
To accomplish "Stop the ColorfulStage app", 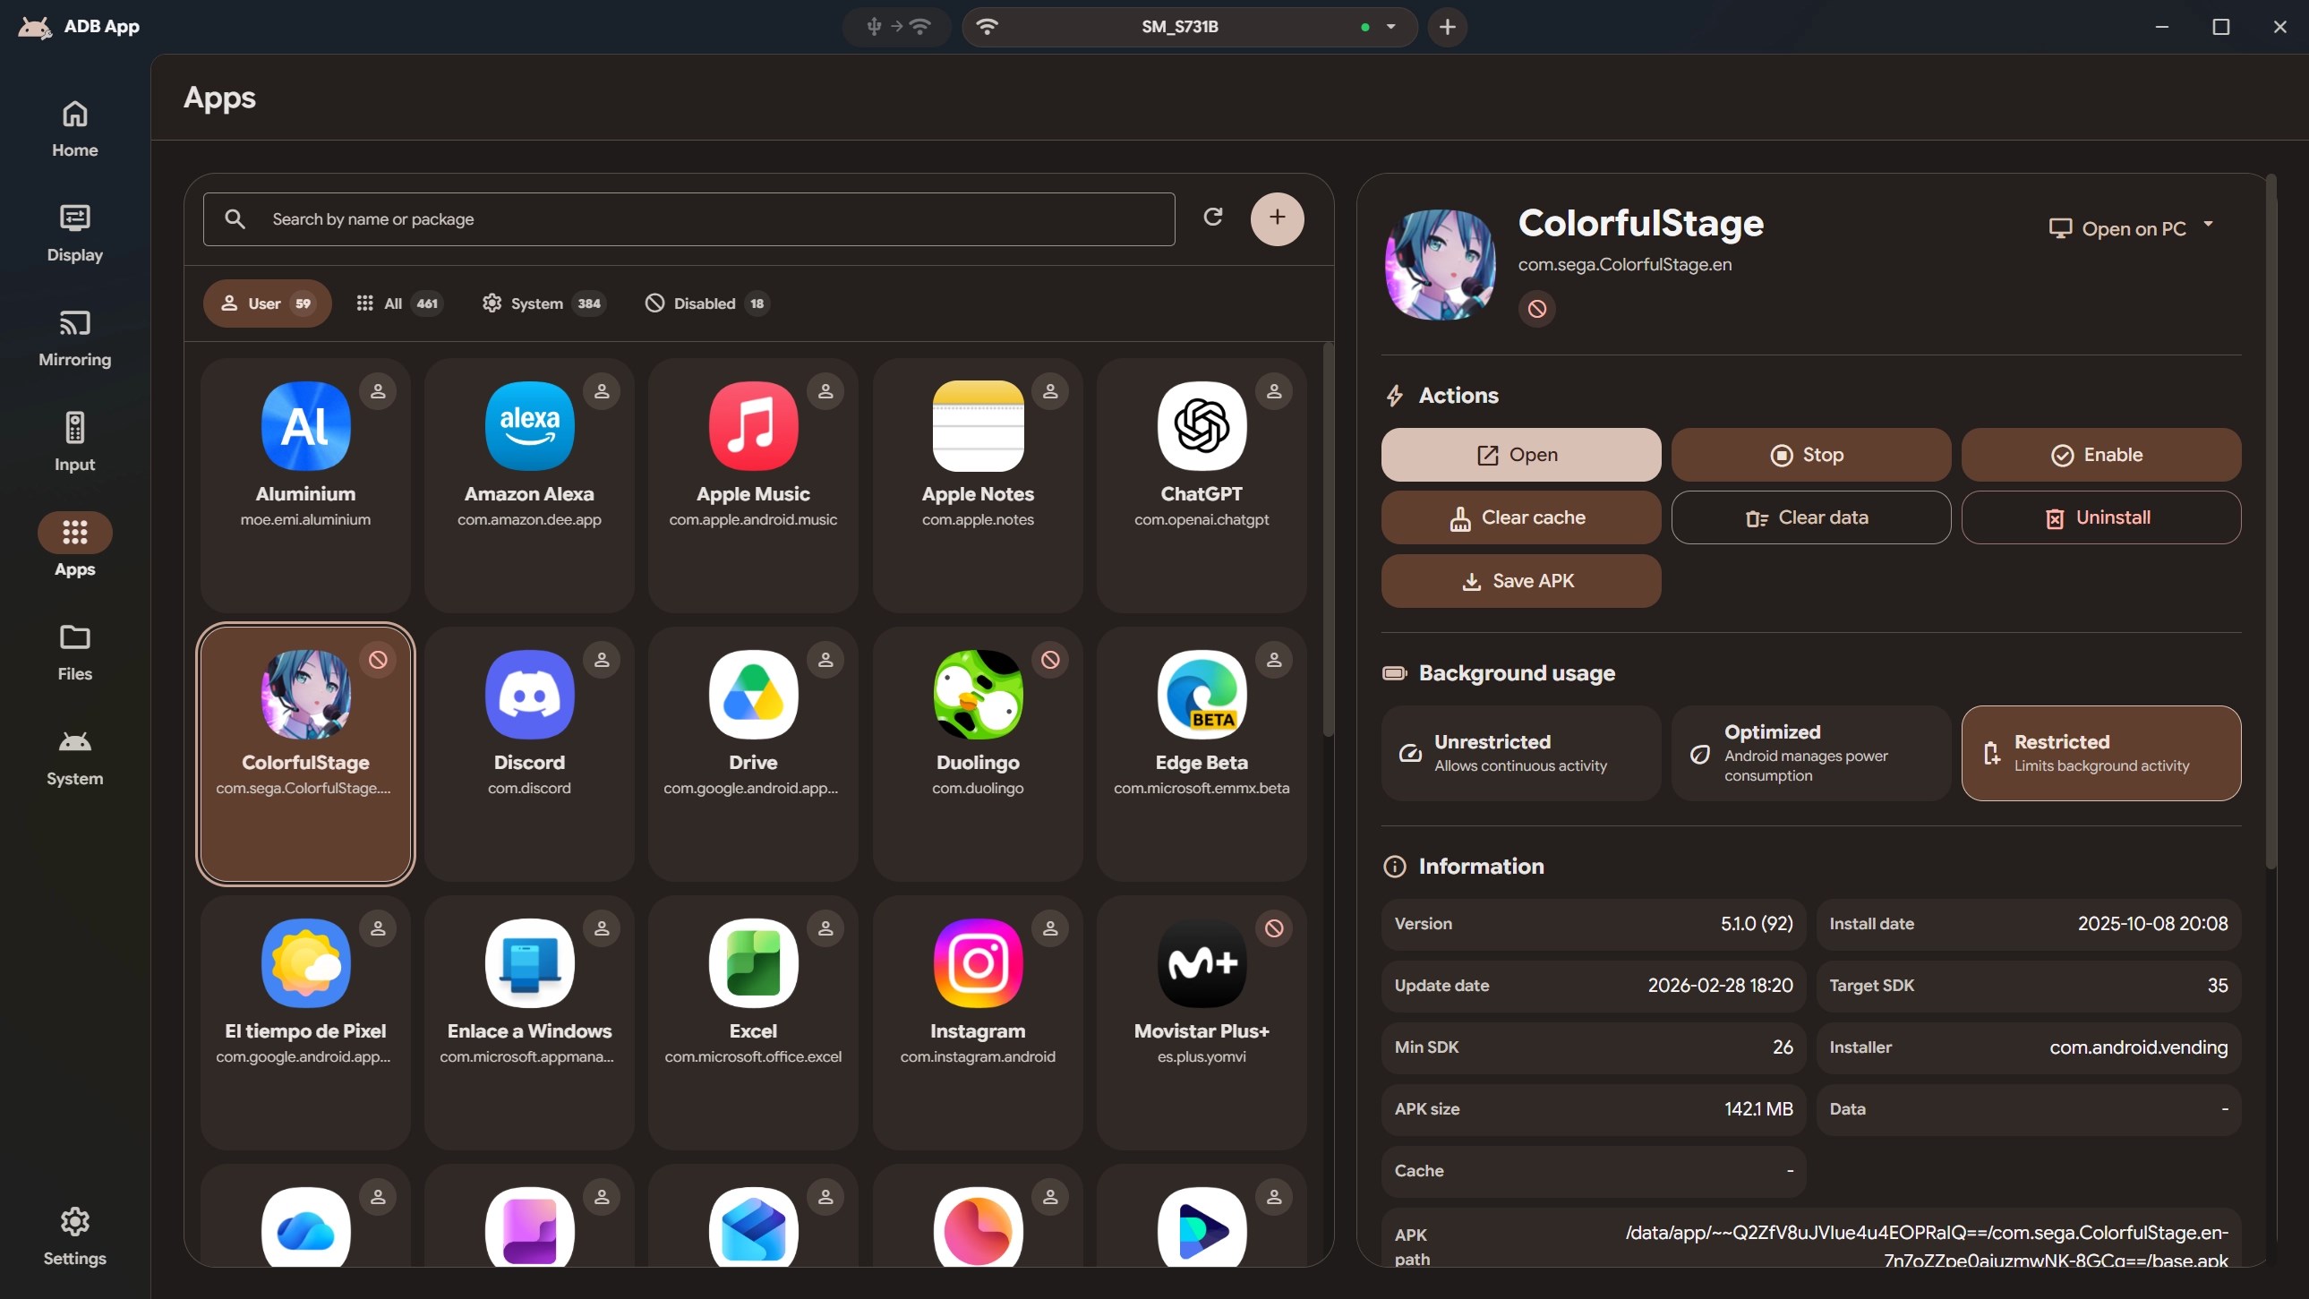I will 1810,455.
